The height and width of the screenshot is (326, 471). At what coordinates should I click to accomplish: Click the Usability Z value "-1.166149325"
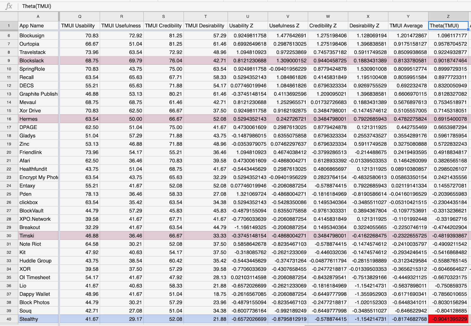pos(248,227)
